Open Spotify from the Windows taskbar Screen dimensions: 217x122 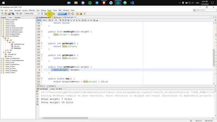tap(90, 3)
